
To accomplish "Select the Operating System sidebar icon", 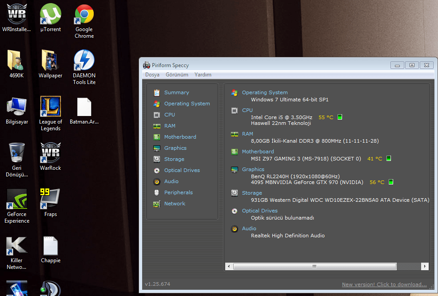I will (x=157, y=104).
